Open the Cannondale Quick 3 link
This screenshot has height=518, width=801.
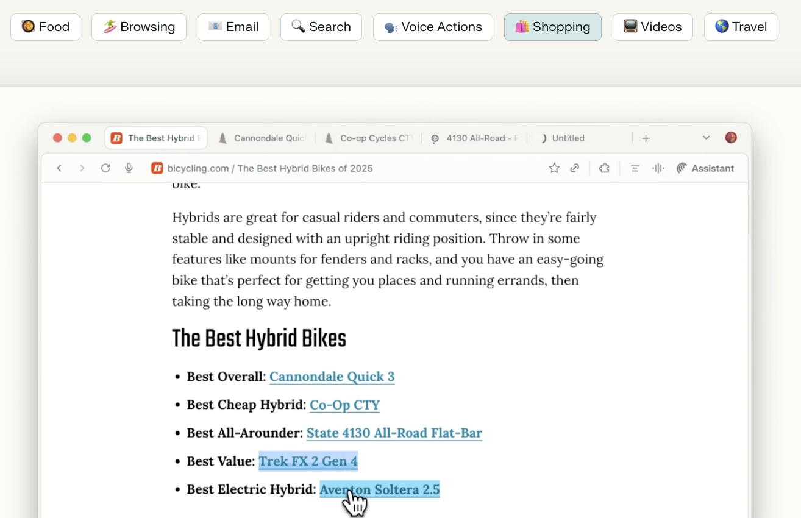(x=332, y=377)
